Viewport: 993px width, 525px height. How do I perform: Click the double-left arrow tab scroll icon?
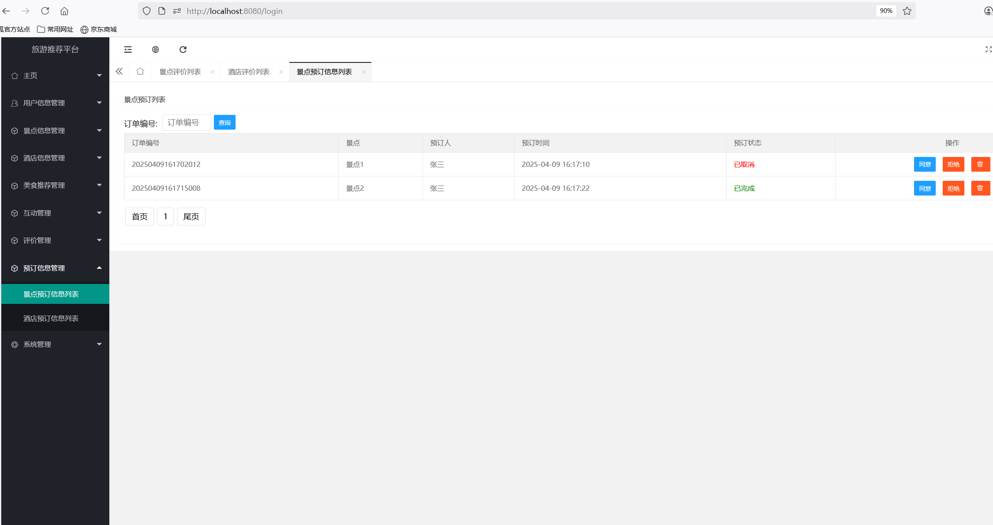[x=119, y=72]
